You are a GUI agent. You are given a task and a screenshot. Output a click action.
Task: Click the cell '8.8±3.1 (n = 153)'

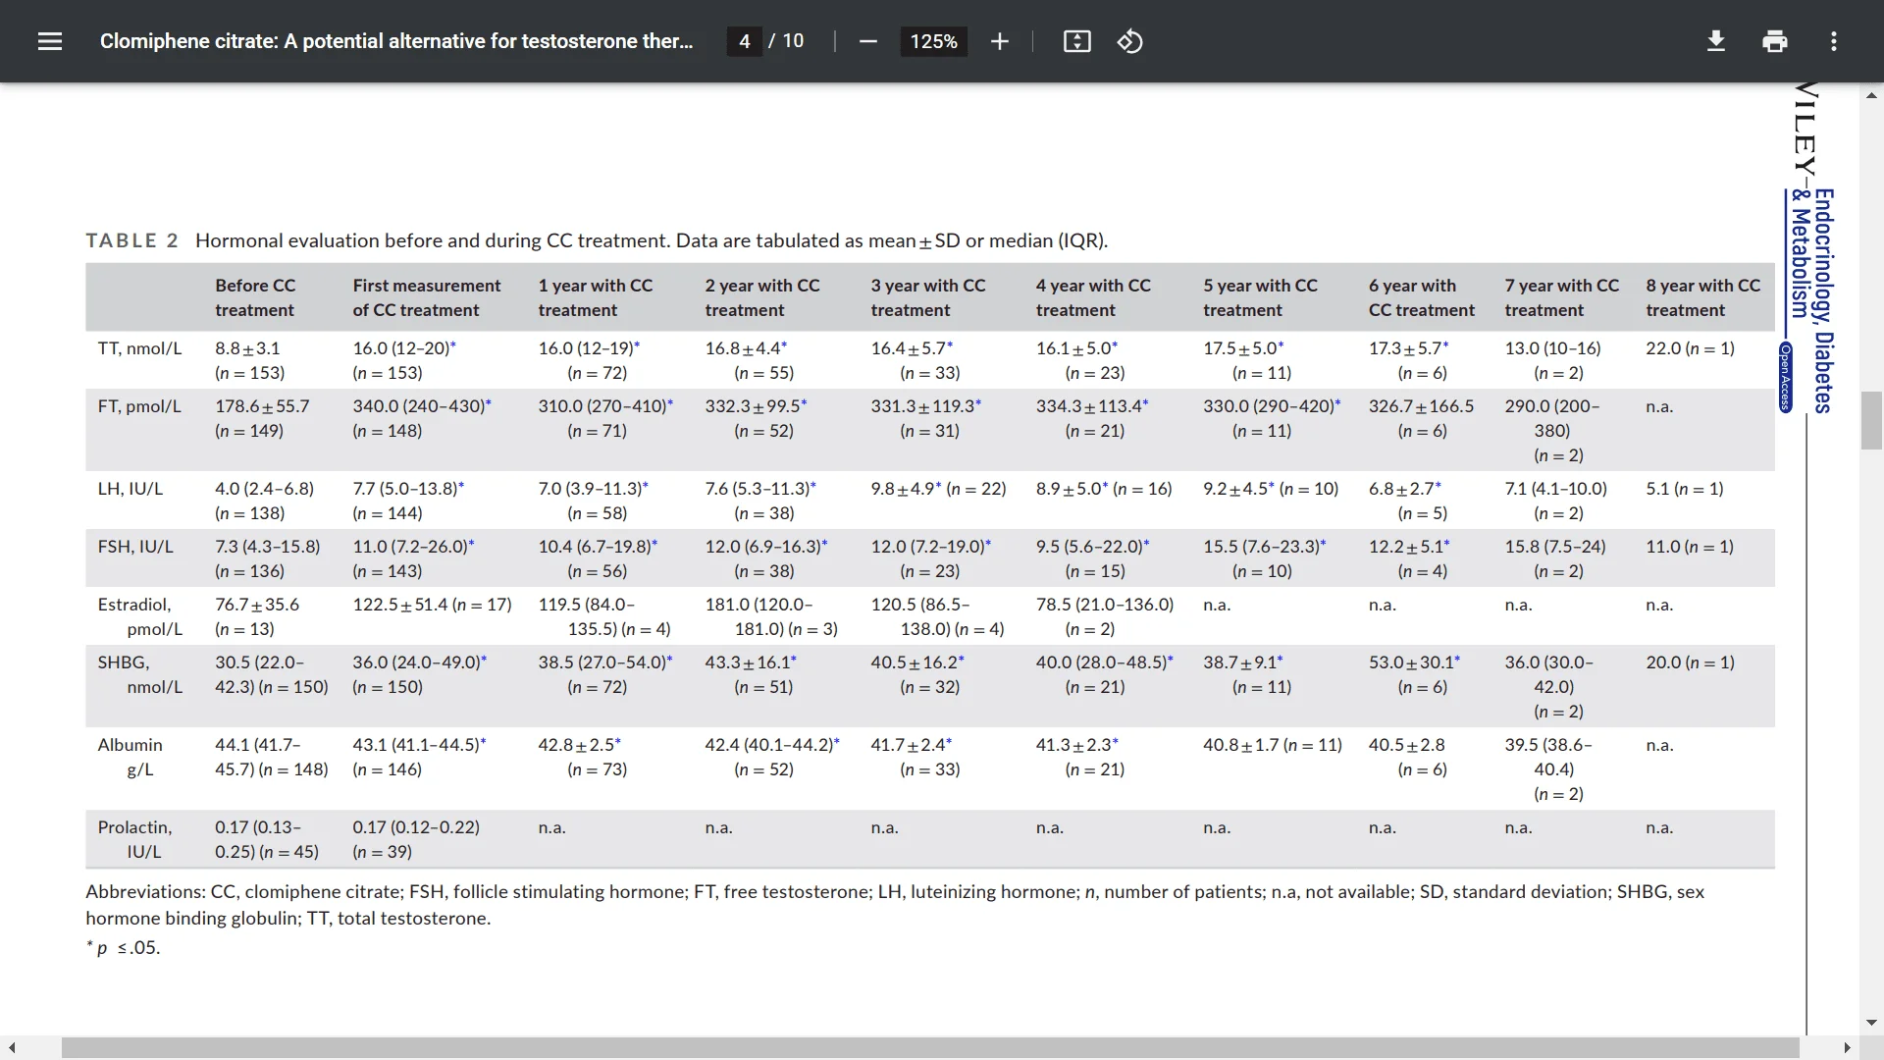[x=249, y=360]
